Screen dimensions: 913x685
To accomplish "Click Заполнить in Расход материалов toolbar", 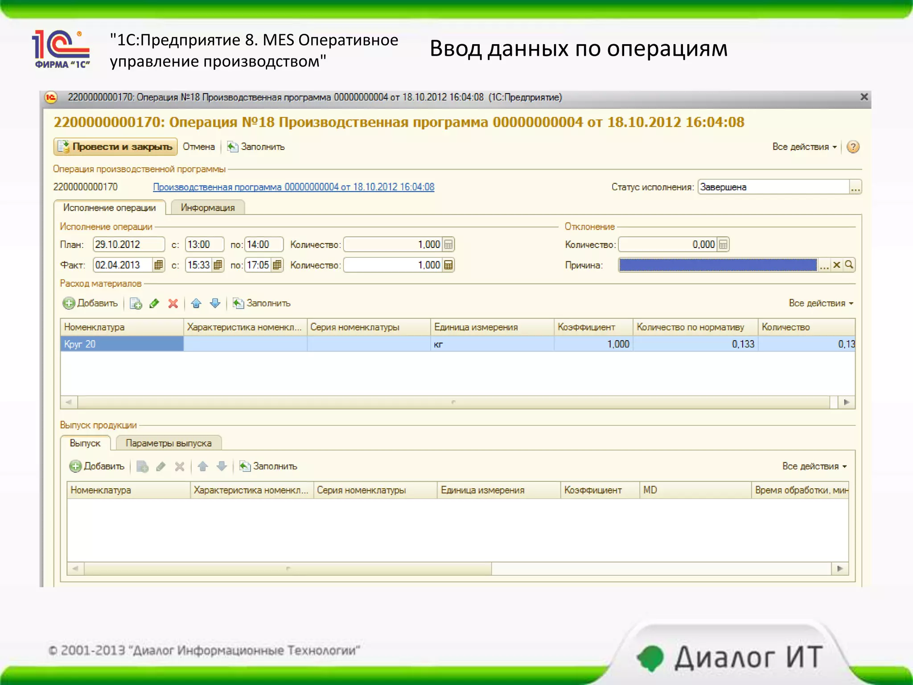I will click(262, 303).
